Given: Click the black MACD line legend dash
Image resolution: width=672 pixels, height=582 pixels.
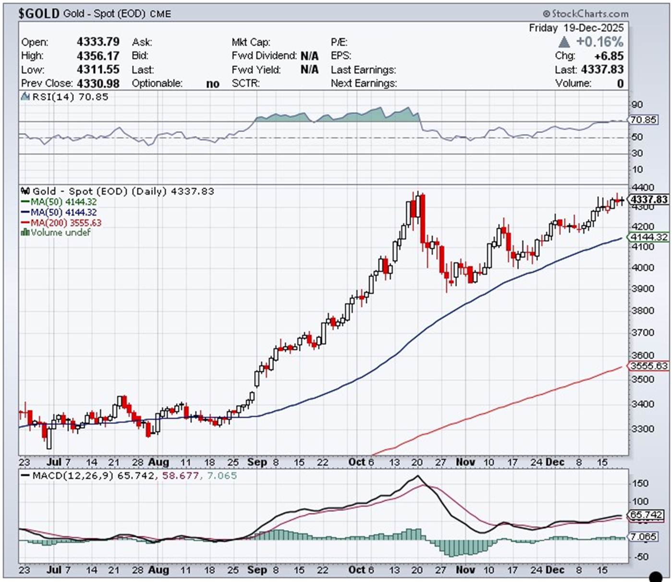Looking at the screenshot, I should pyautogui.click(x=25, y=476).
